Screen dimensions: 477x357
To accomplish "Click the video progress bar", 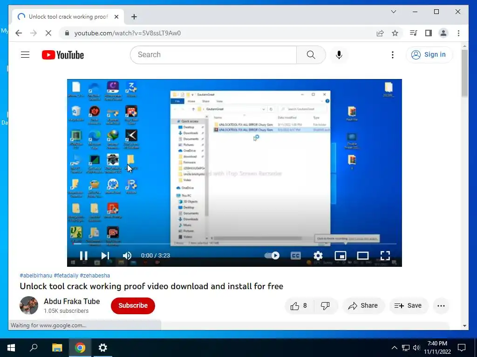I will pos(234,244).
